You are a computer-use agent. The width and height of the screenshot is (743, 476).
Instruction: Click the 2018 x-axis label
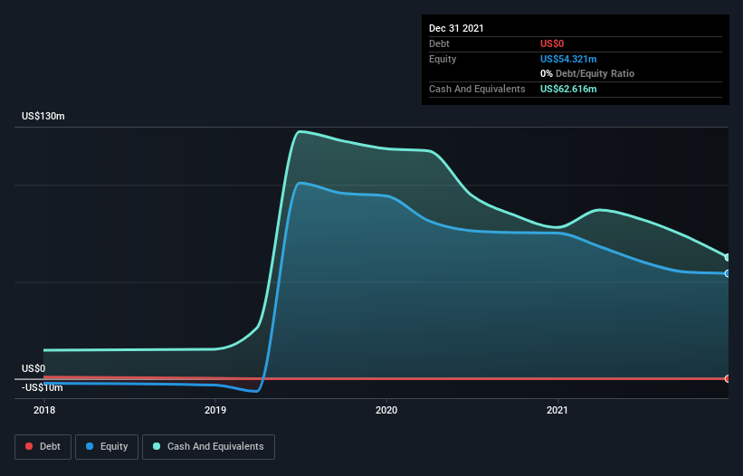44,410
